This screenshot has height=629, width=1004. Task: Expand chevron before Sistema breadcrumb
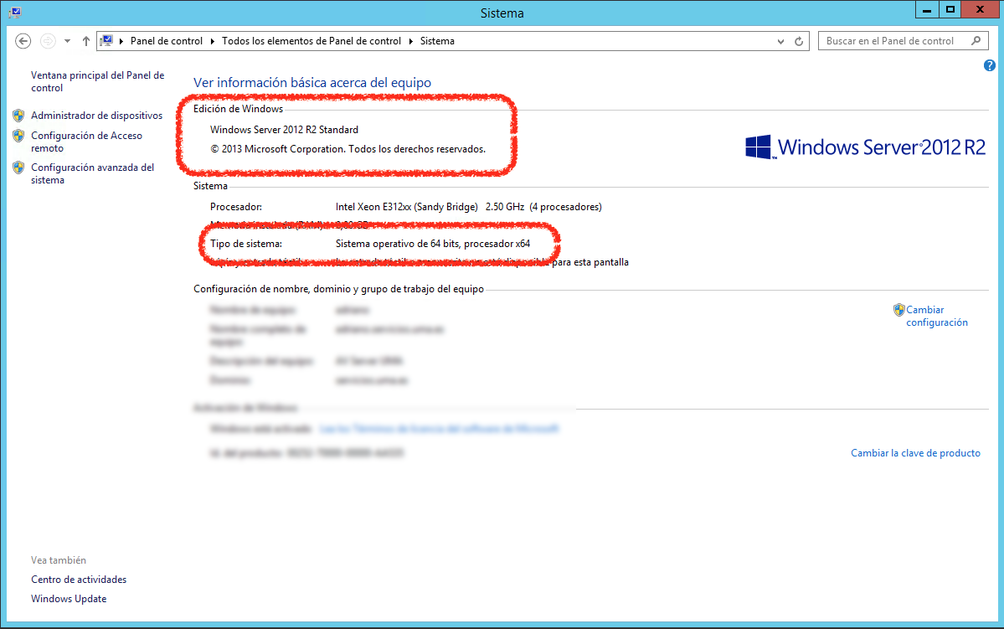[x=411, y=41]
